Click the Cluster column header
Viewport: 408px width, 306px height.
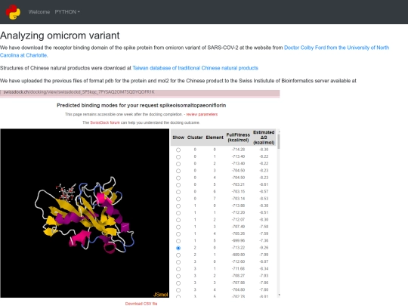pyautogui.click(x=195, y=138)
